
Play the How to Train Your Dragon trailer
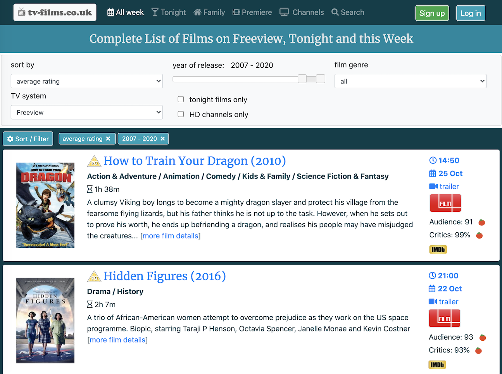point(444,186)
